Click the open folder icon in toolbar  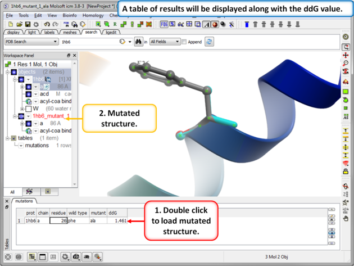pos(19,24)
